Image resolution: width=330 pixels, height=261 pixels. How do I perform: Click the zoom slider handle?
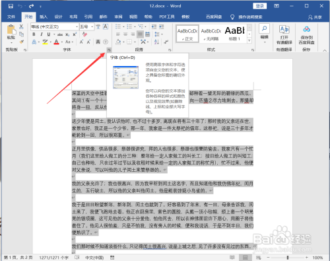coord(288,257)
